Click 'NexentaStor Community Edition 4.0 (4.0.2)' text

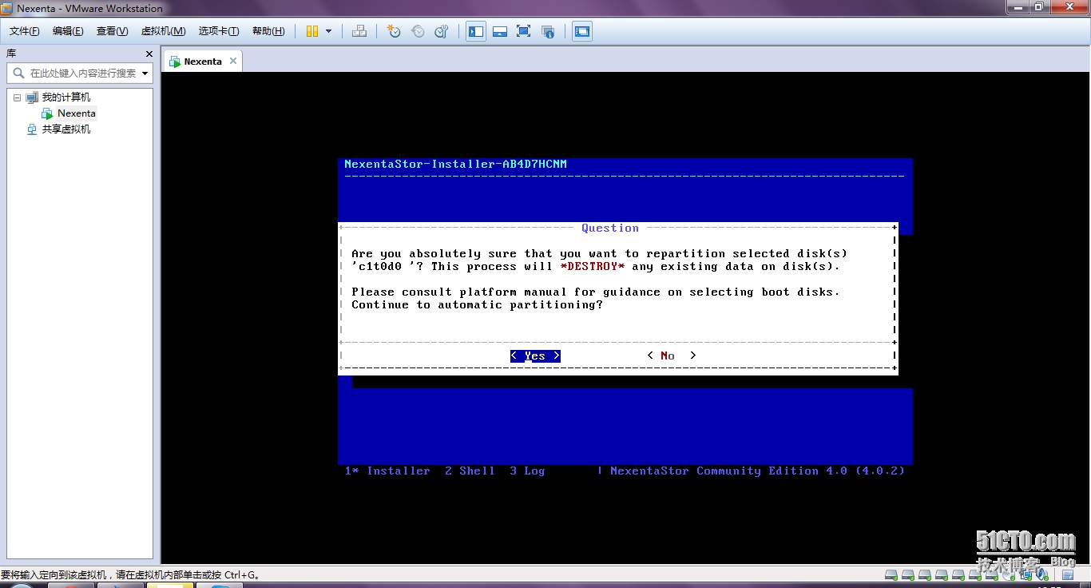[x=757, y=471]
